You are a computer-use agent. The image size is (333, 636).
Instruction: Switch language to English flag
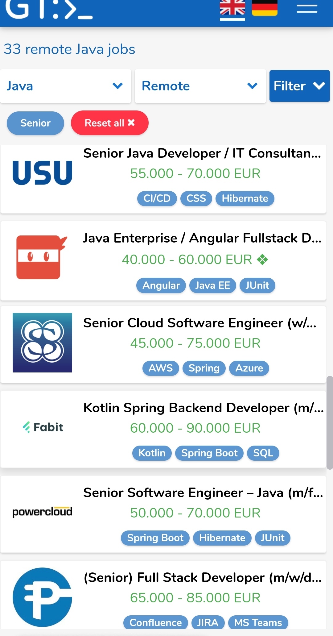pyautogui.click(x=232, y=8)
